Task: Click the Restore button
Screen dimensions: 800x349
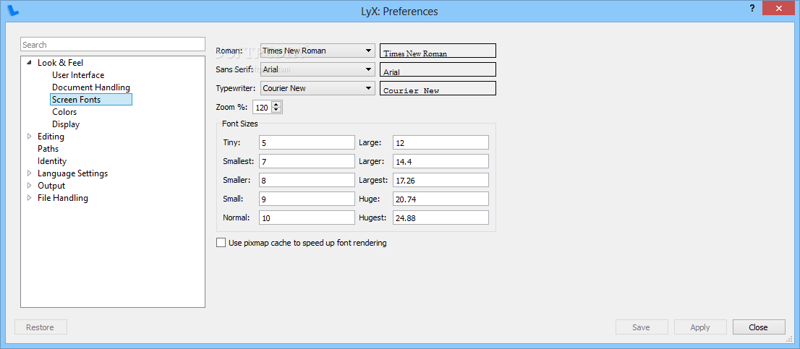Action: pos(41,327)
